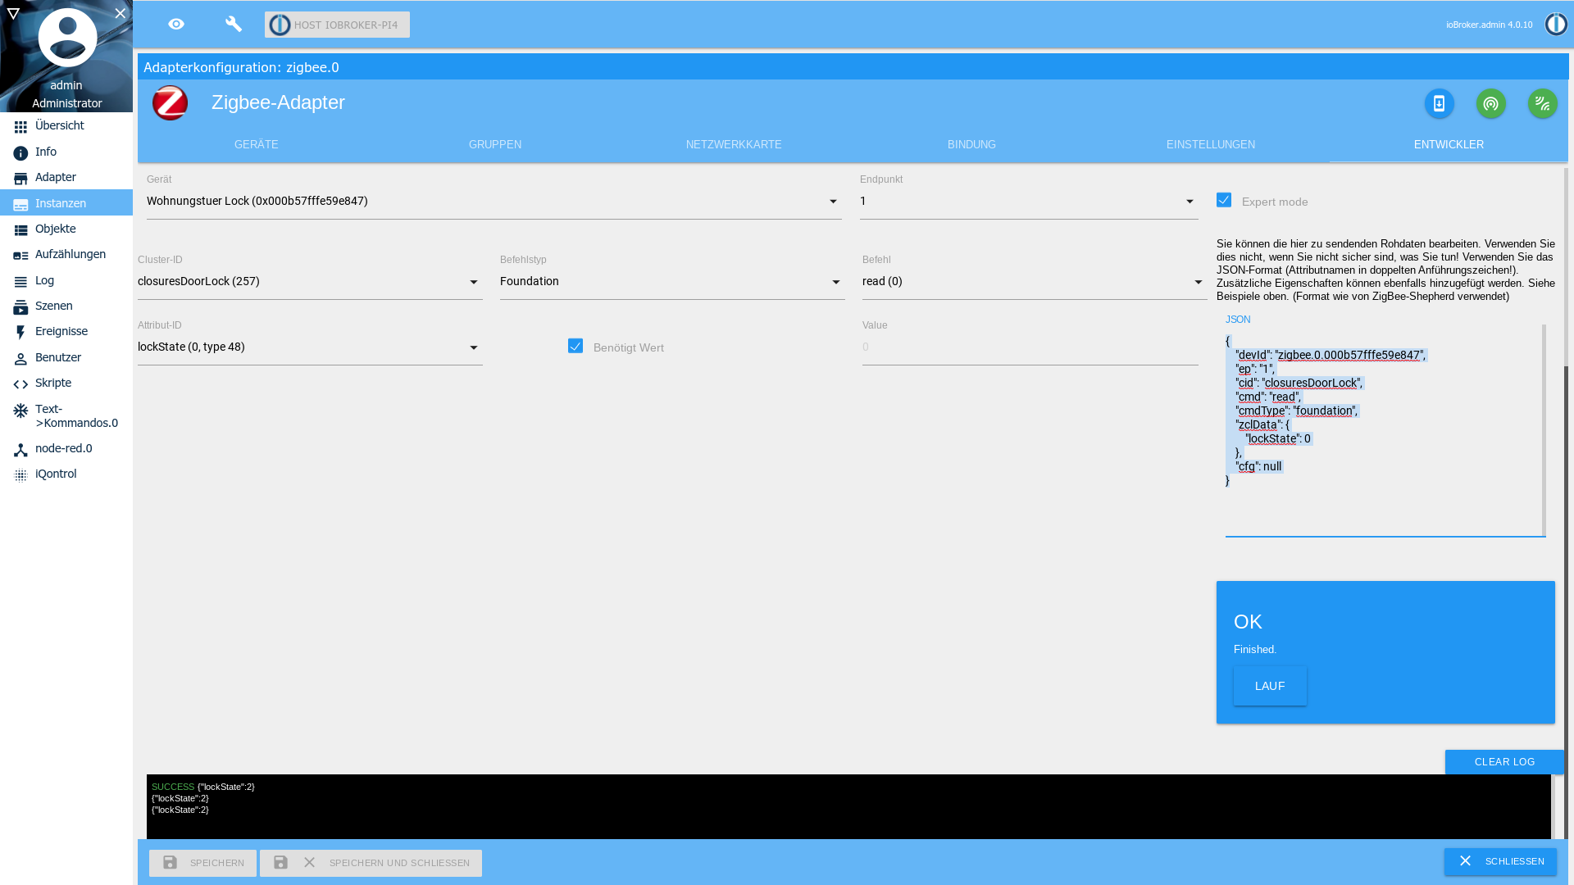Open the Info sidebar entry

[66, 152]
